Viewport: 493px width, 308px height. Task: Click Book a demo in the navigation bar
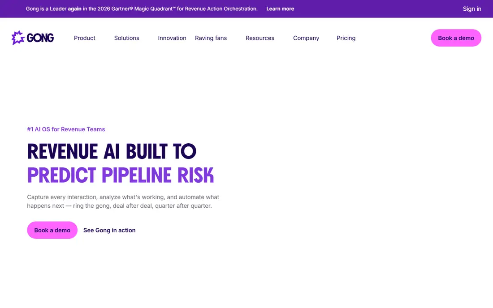tap(456, 38)
